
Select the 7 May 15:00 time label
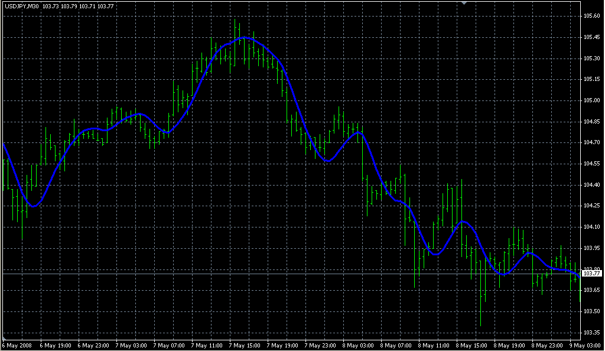click(x=244, y=345)
